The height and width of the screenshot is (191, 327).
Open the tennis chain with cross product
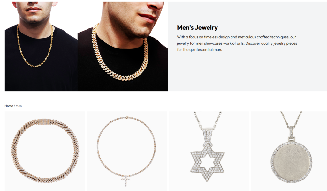[127, 151]
